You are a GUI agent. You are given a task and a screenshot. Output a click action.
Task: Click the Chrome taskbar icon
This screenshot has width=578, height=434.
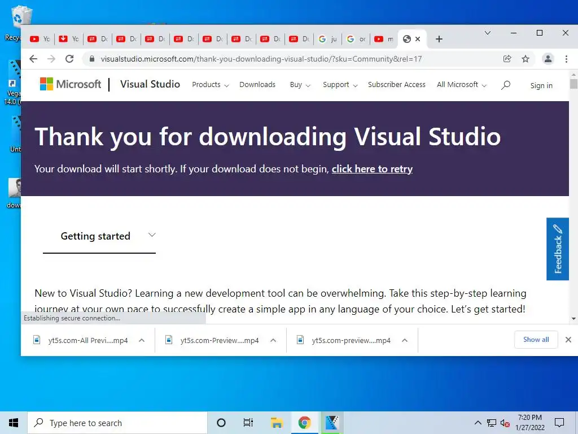[304, 423]
